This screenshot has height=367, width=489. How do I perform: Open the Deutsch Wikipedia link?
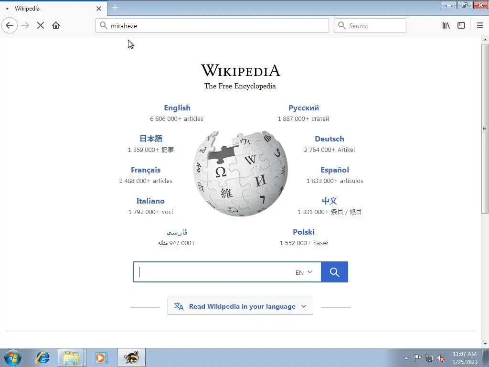(x=330, y=139)
